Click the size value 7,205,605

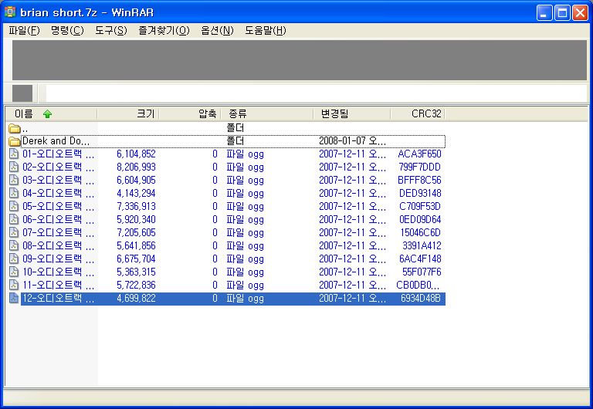pos(136,232)
